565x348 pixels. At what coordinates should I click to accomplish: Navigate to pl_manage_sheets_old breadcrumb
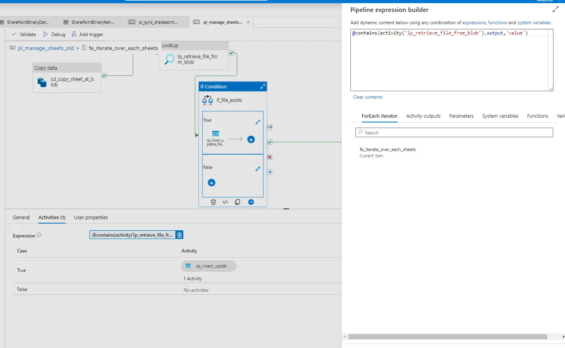46,48
